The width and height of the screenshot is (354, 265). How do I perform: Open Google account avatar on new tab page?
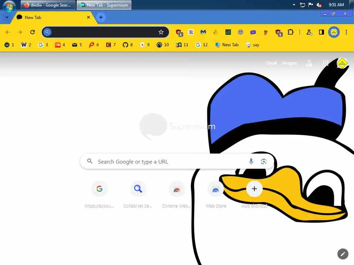pos(342,63)
